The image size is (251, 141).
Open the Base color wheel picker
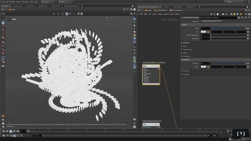(x=208, y=32)
